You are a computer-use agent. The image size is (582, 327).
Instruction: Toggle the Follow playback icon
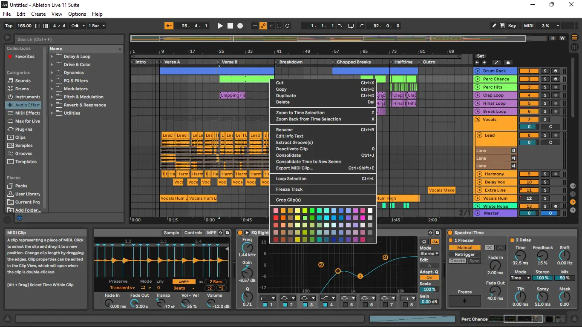(x=169, y=26)
